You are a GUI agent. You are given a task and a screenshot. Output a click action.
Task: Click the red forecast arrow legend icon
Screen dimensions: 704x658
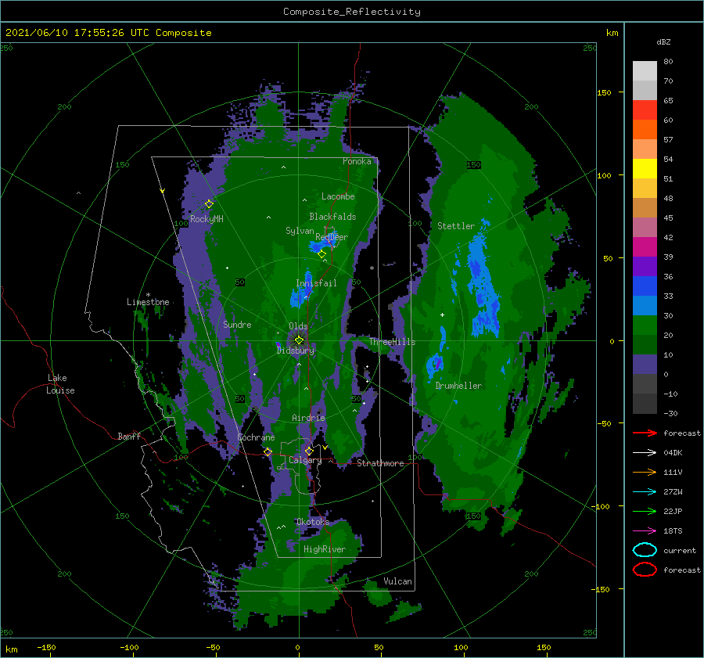645,433
